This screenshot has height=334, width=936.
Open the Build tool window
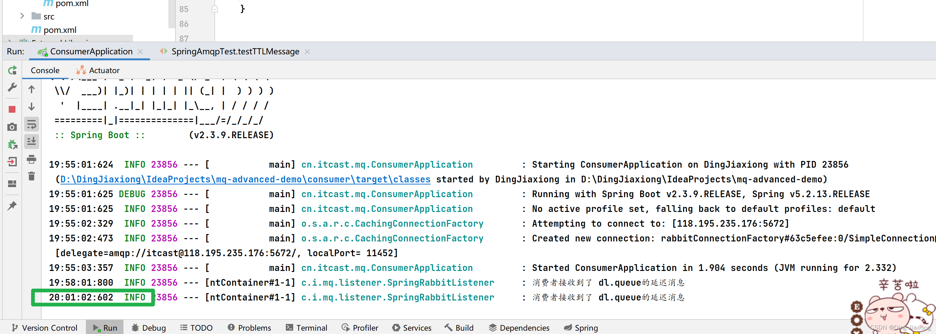459,328
